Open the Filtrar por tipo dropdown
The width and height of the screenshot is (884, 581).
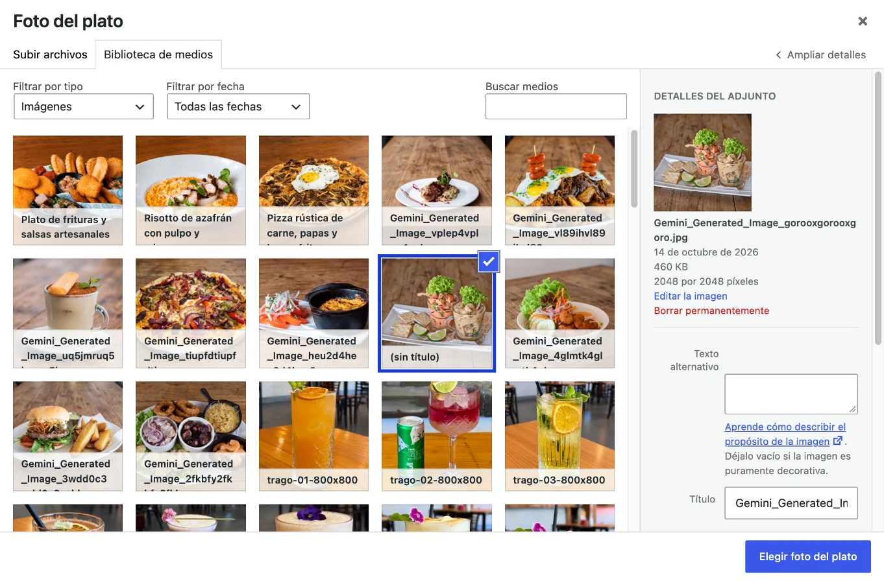(x=84, y=106)
